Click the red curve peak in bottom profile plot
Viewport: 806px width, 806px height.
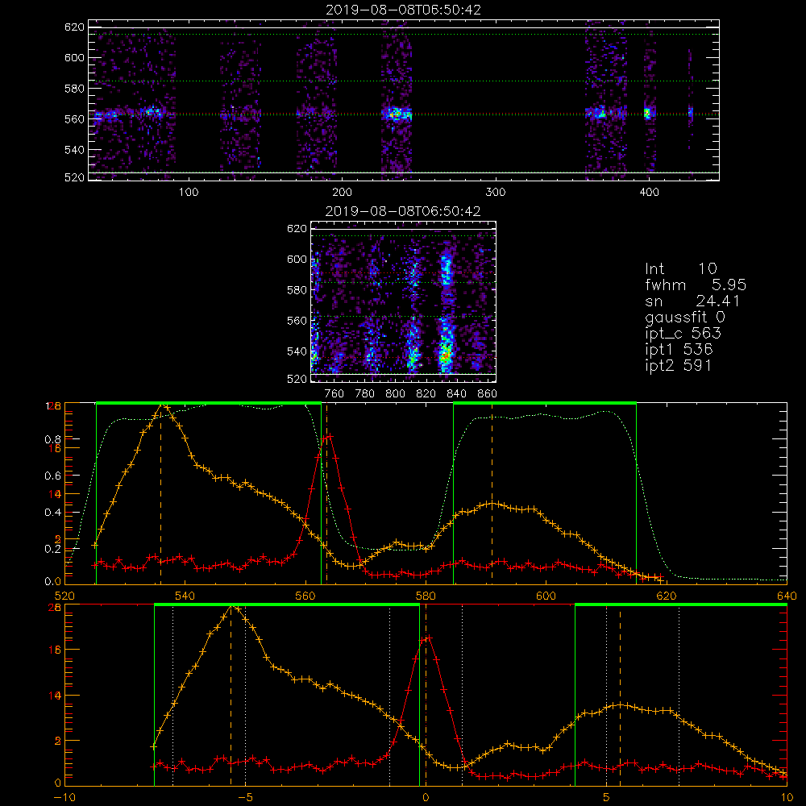(x=428, y=638)
